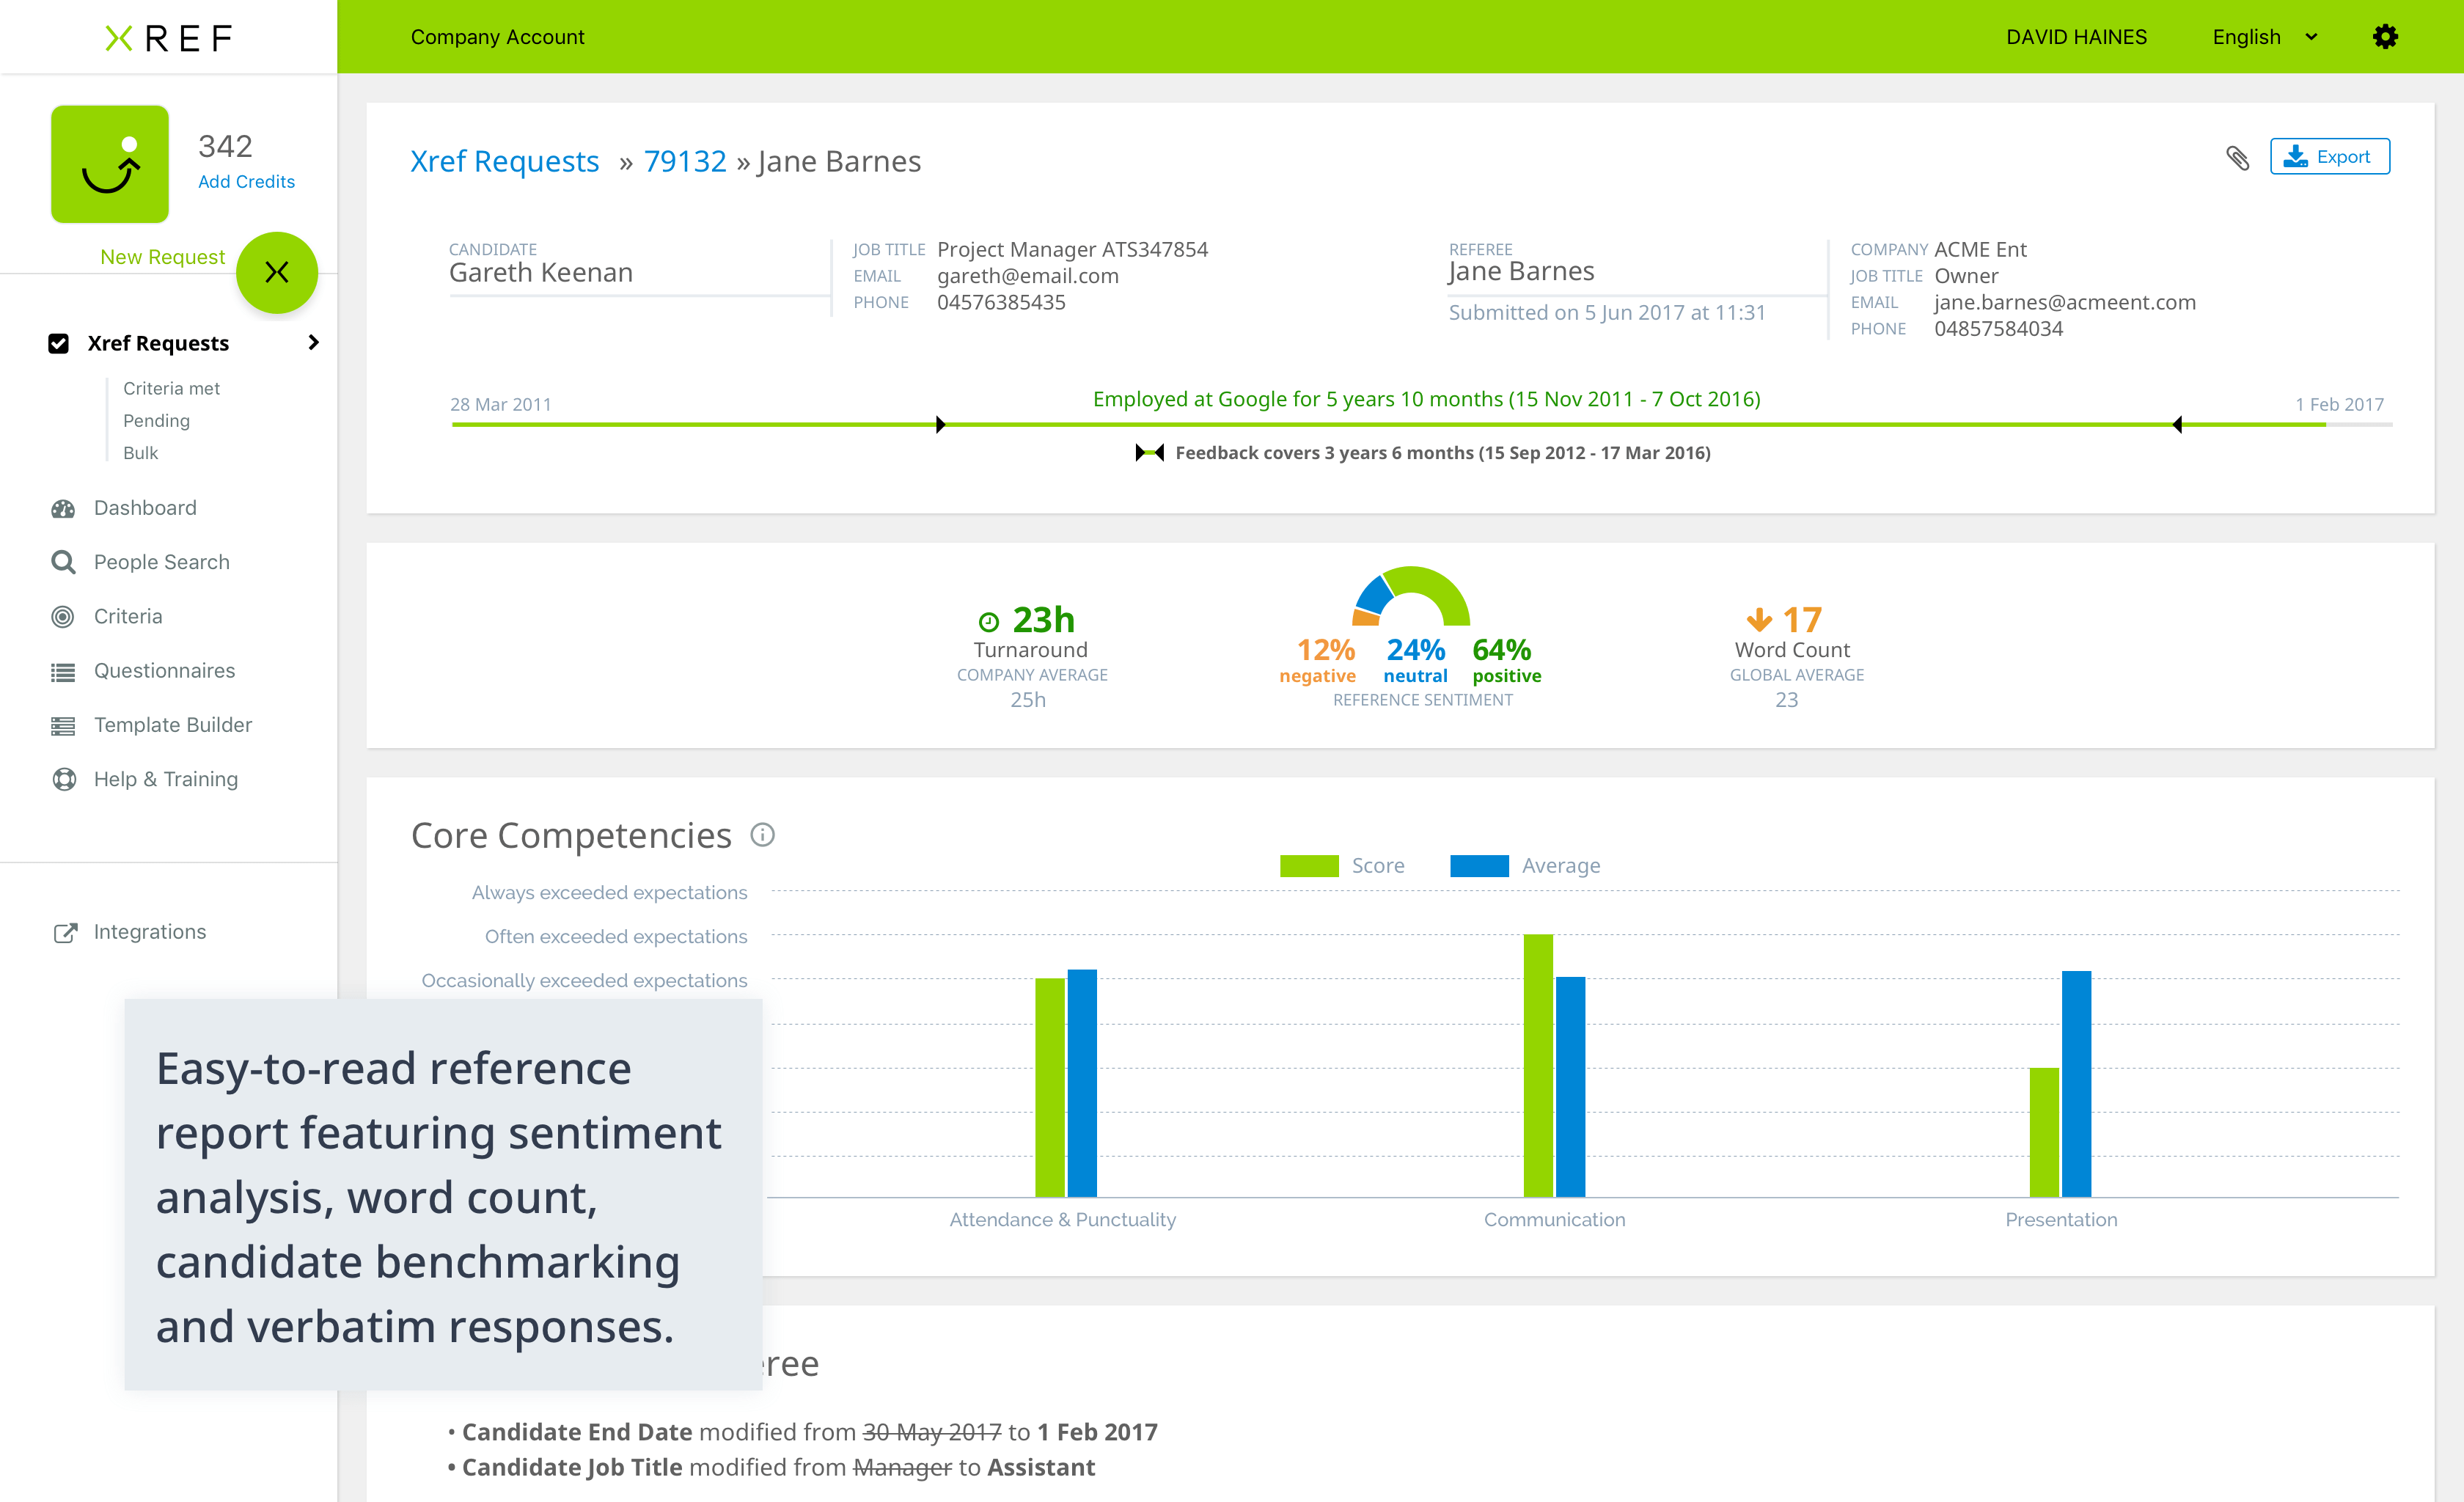The image size is (2464, 1502).
Task: Click the Dashboard gauge icon
Action: (x=63, y=508)
